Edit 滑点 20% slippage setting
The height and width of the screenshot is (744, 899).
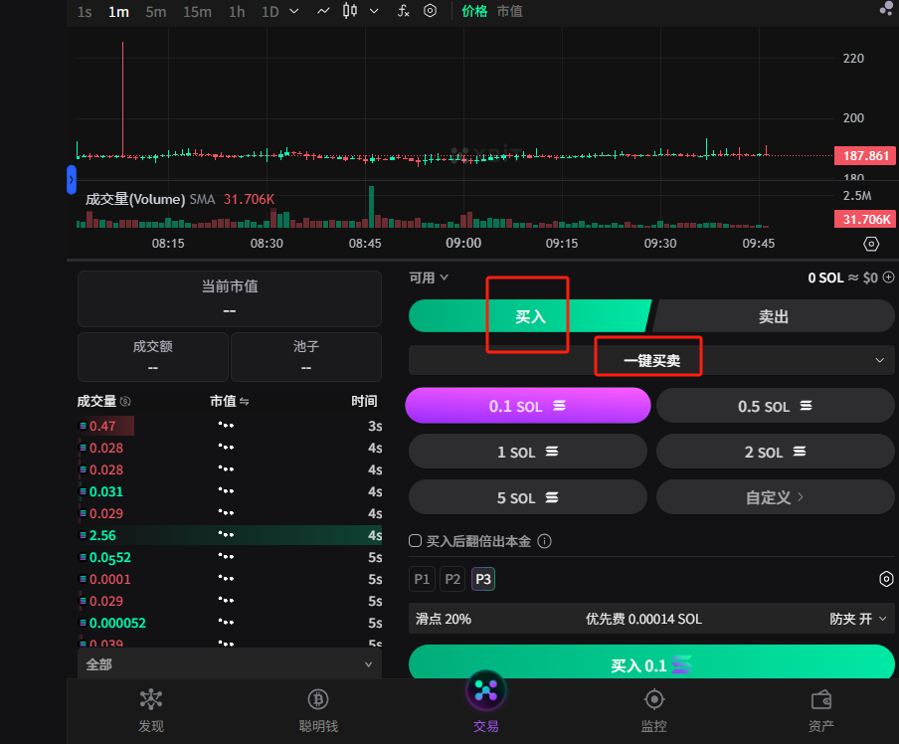pos(444,619)
